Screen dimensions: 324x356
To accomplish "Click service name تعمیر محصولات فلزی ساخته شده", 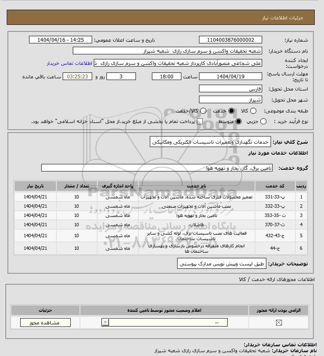I will pos(197,197).
